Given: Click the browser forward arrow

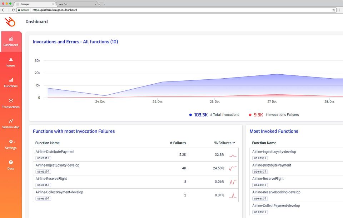Looking at the screenshot, I should point(8,10).
